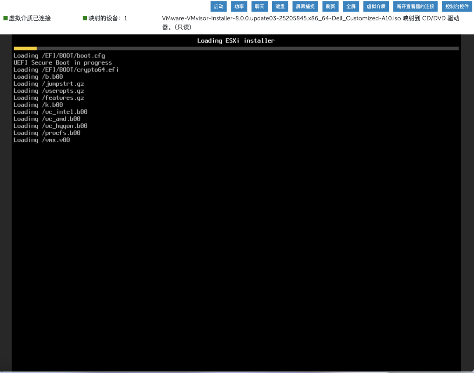The width and height of the screenshot is (474, 373).
Task: Click the 映射的设备: 1 status text
Action: point(108,18)
